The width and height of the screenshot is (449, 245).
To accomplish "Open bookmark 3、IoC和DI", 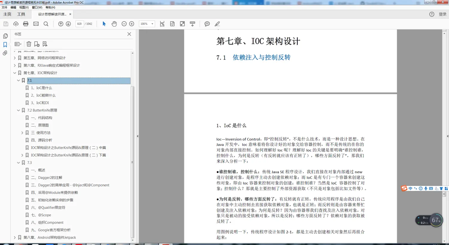I will click(40, 103).
